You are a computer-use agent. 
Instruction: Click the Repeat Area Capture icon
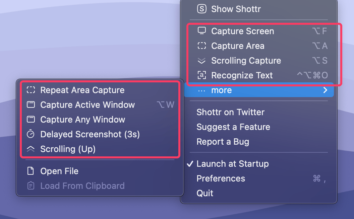[x=31, y=90]
